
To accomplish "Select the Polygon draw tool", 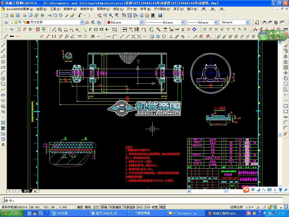I will click(3, 62).
